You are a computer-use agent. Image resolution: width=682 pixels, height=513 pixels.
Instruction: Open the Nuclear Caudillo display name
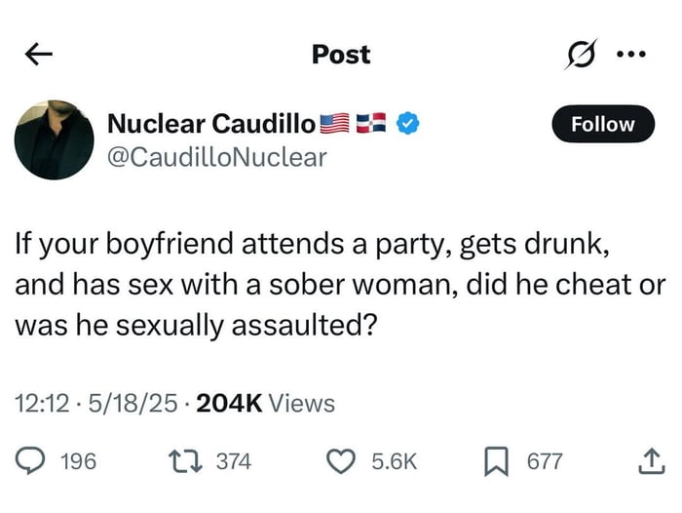(211, 124)
